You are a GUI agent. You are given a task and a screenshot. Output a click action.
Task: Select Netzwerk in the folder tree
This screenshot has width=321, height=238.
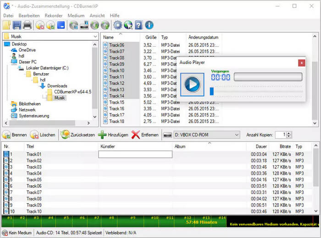[x=27, y=110]
